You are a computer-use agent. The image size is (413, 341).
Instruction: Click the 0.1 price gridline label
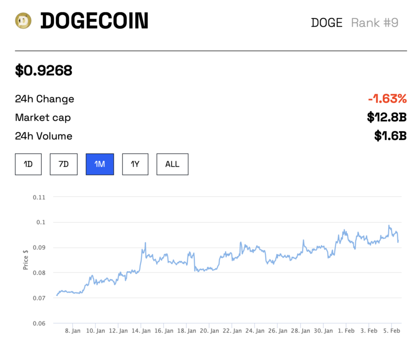tap(41, 222)
